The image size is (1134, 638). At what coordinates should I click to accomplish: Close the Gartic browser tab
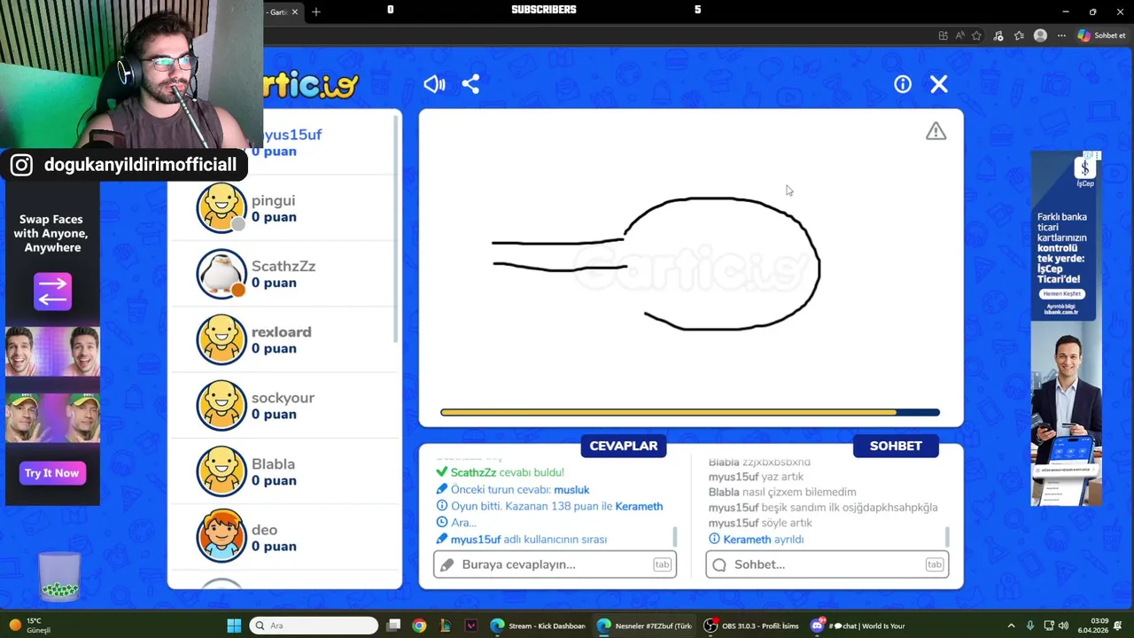[x=295, y=12]
